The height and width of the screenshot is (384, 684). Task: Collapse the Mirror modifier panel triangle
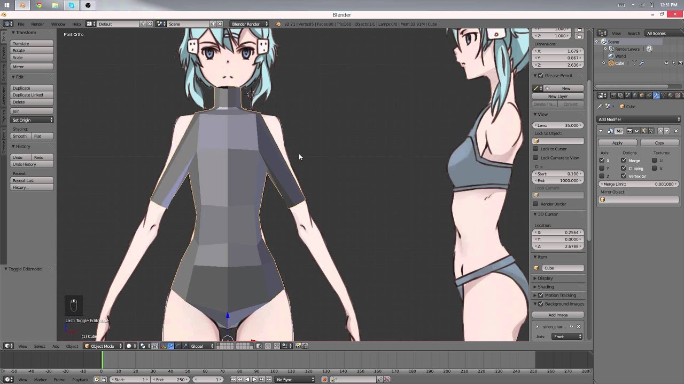pyautogui.click(x=601, y=131)
